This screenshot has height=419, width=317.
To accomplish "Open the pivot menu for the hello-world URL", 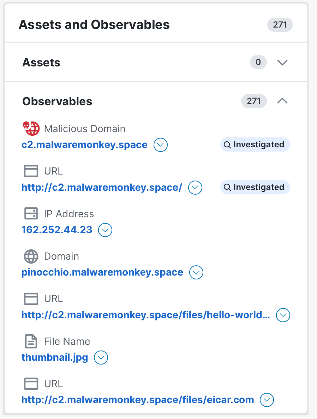I will click(283, 315).
